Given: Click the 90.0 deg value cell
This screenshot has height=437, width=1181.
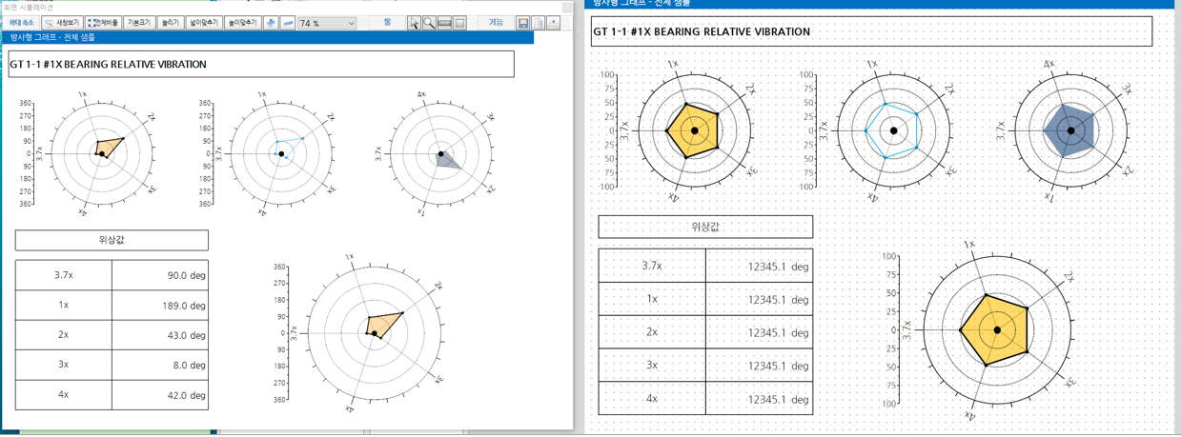Looking at the screenshot, I should click(x=159, y=275).
